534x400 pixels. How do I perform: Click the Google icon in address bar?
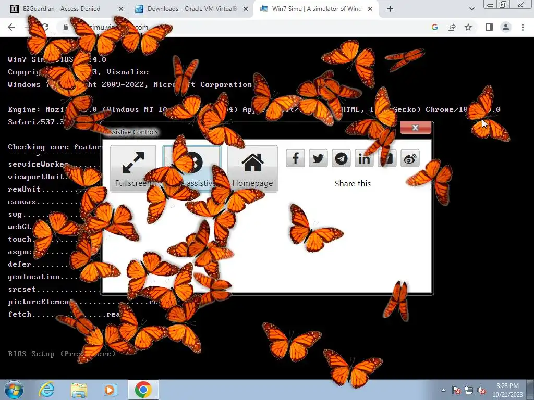point(435,27)
